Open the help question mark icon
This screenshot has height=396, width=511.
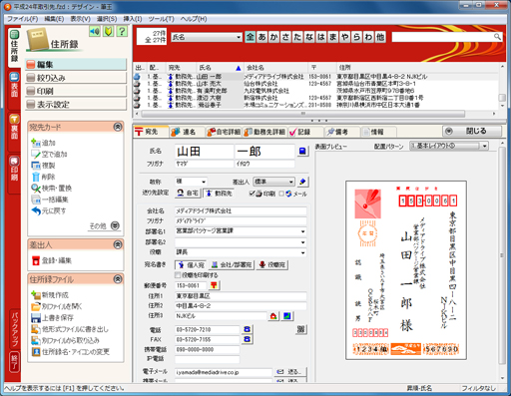click(122, 31)
